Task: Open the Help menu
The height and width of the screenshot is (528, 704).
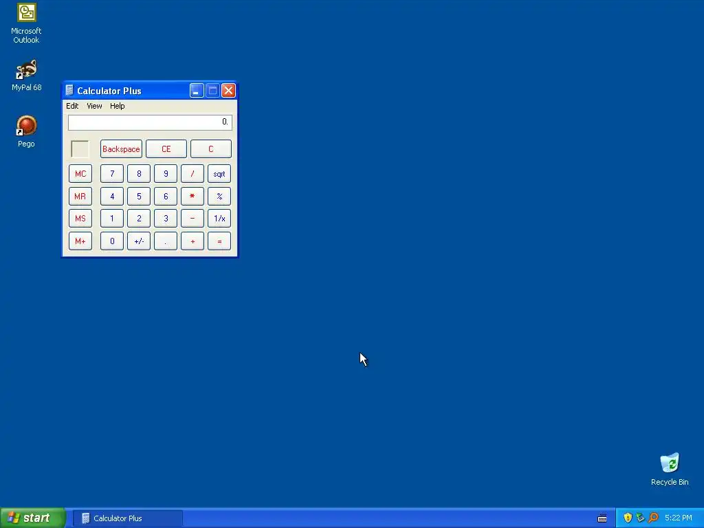Action: tap(117, 106)
